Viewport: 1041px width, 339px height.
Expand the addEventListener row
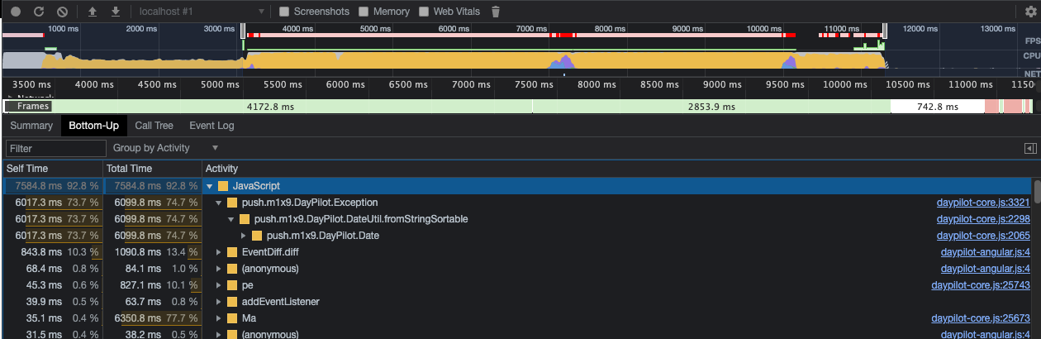coord(219,302)
